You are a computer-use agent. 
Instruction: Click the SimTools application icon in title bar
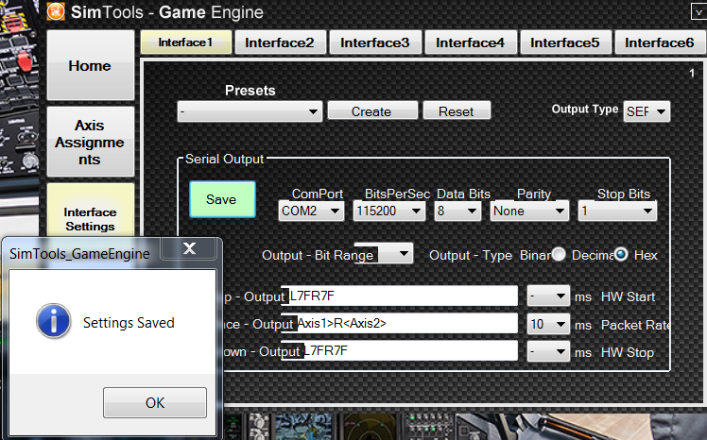coord(56,11)
